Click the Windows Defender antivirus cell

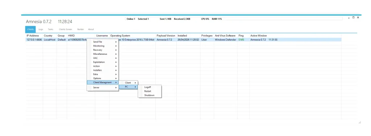[x=225, y=40]
